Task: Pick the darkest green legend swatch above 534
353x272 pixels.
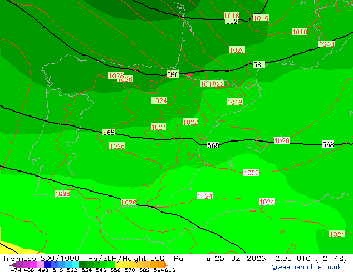Action: (x=82, y=265)
